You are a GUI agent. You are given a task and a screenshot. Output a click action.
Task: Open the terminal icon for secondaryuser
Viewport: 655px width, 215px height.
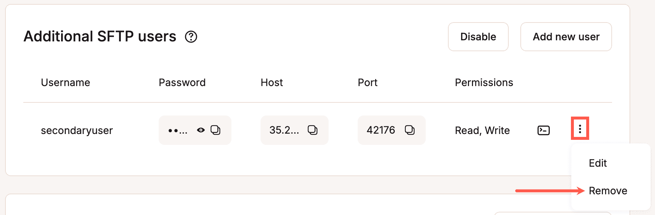[543, 130]
